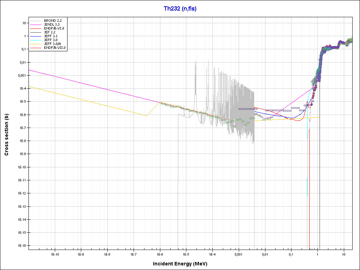Click the 1E-6 tick on the x-axis
The width and height of the screenshot is (360, 270).
[160, 254]
